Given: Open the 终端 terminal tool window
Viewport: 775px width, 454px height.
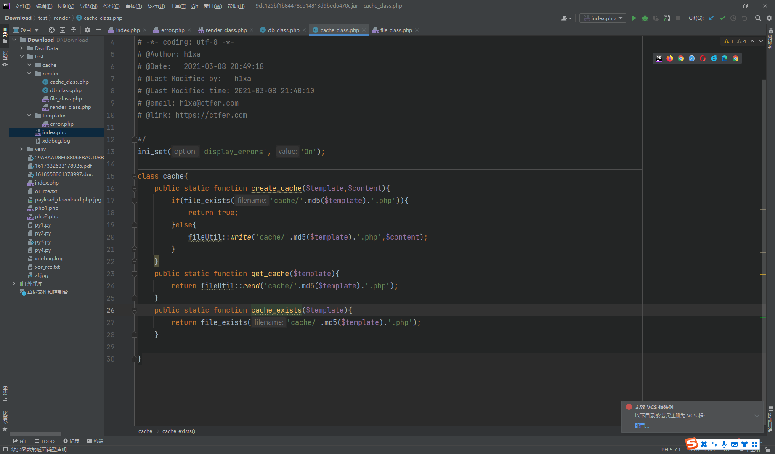Looking at the screenshot, I should (x=95, y=441).
